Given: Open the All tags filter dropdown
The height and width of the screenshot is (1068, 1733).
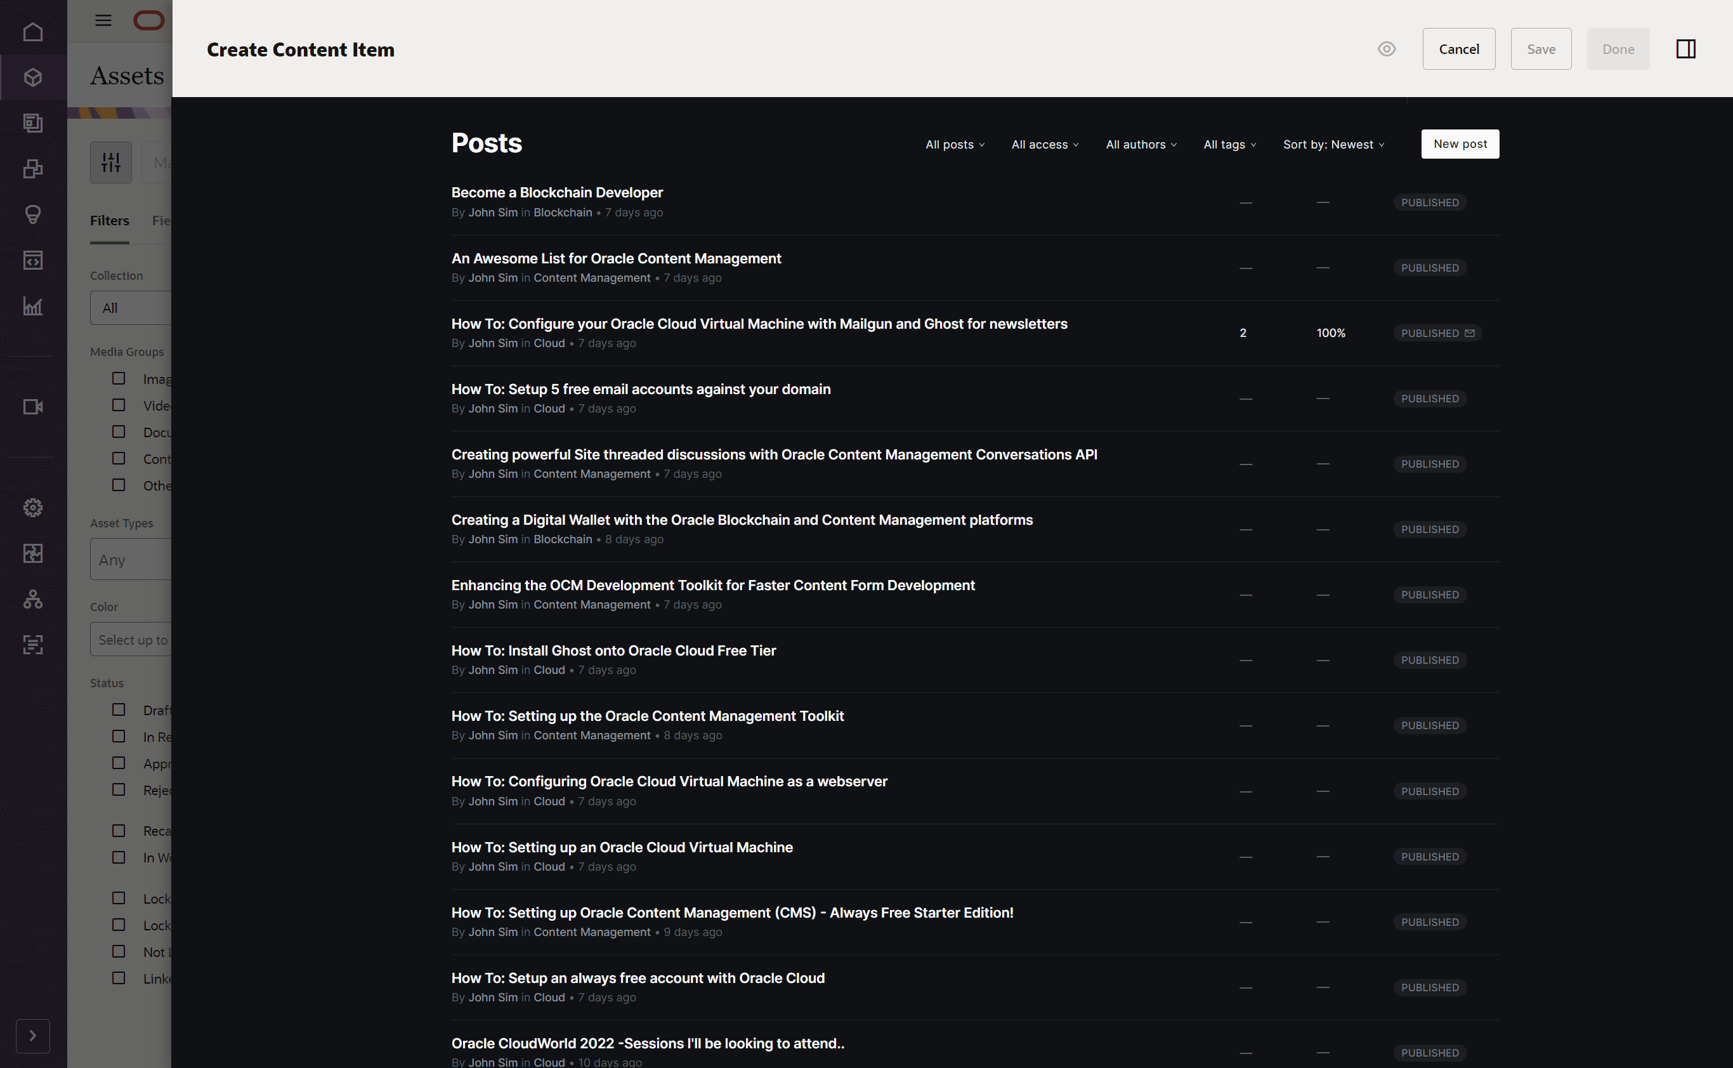Looking at the screenshot, I should [1230, 144].
